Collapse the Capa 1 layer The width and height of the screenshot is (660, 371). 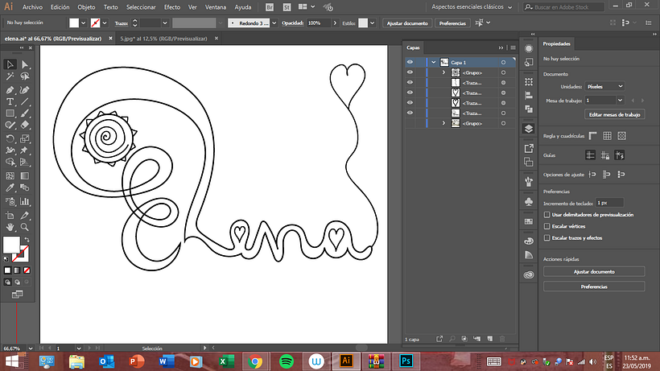434,62
